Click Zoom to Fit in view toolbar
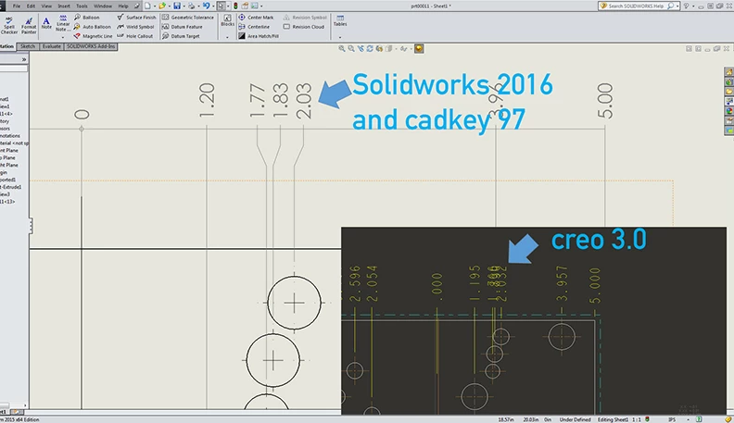The width and height of the screenshot is (734, 423). click(x=342, y=49)
